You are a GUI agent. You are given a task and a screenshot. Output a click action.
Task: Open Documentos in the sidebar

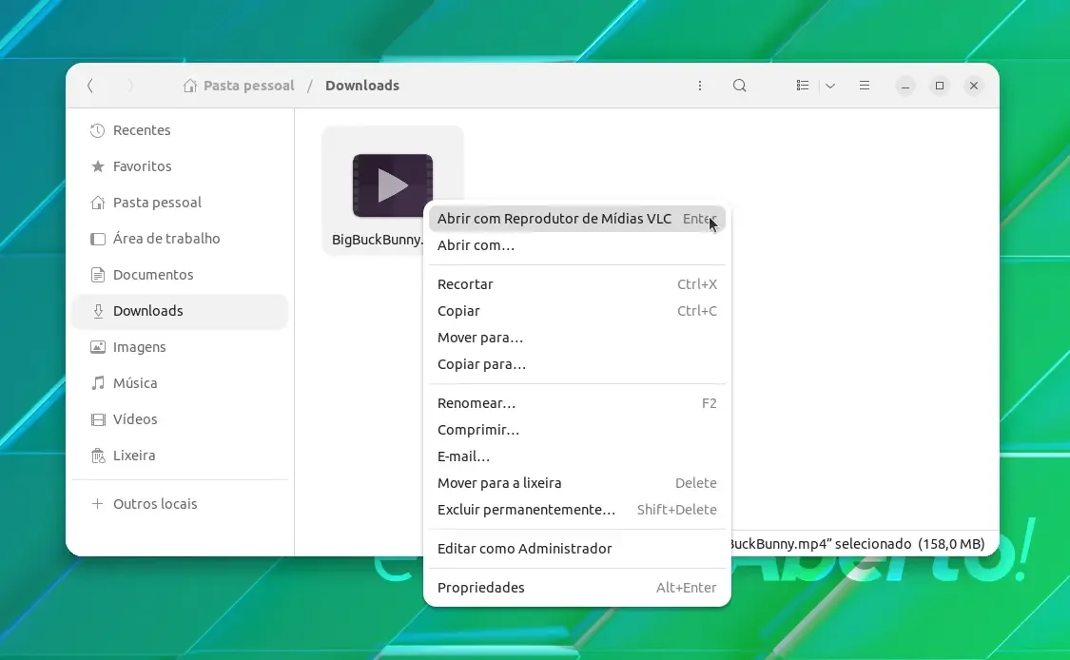coord(180,275)
